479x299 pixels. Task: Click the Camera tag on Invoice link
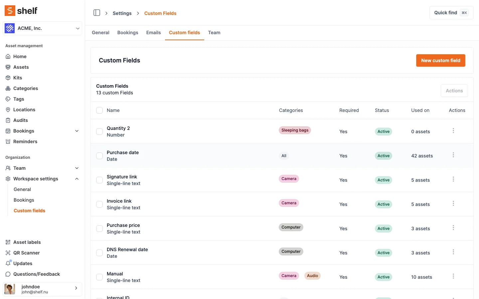tap(289, 203)
